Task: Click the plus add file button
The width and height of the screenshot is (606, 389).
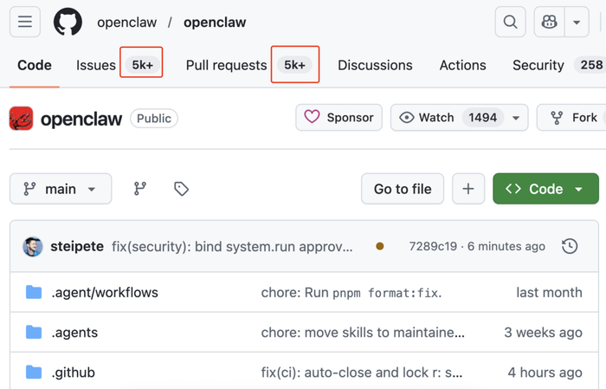Action: click(468, 189)
